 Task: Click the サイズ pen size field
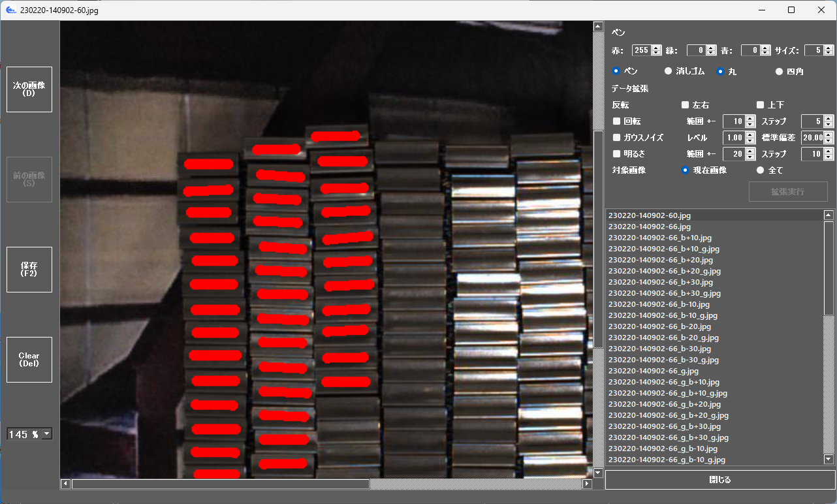(814, 50)
